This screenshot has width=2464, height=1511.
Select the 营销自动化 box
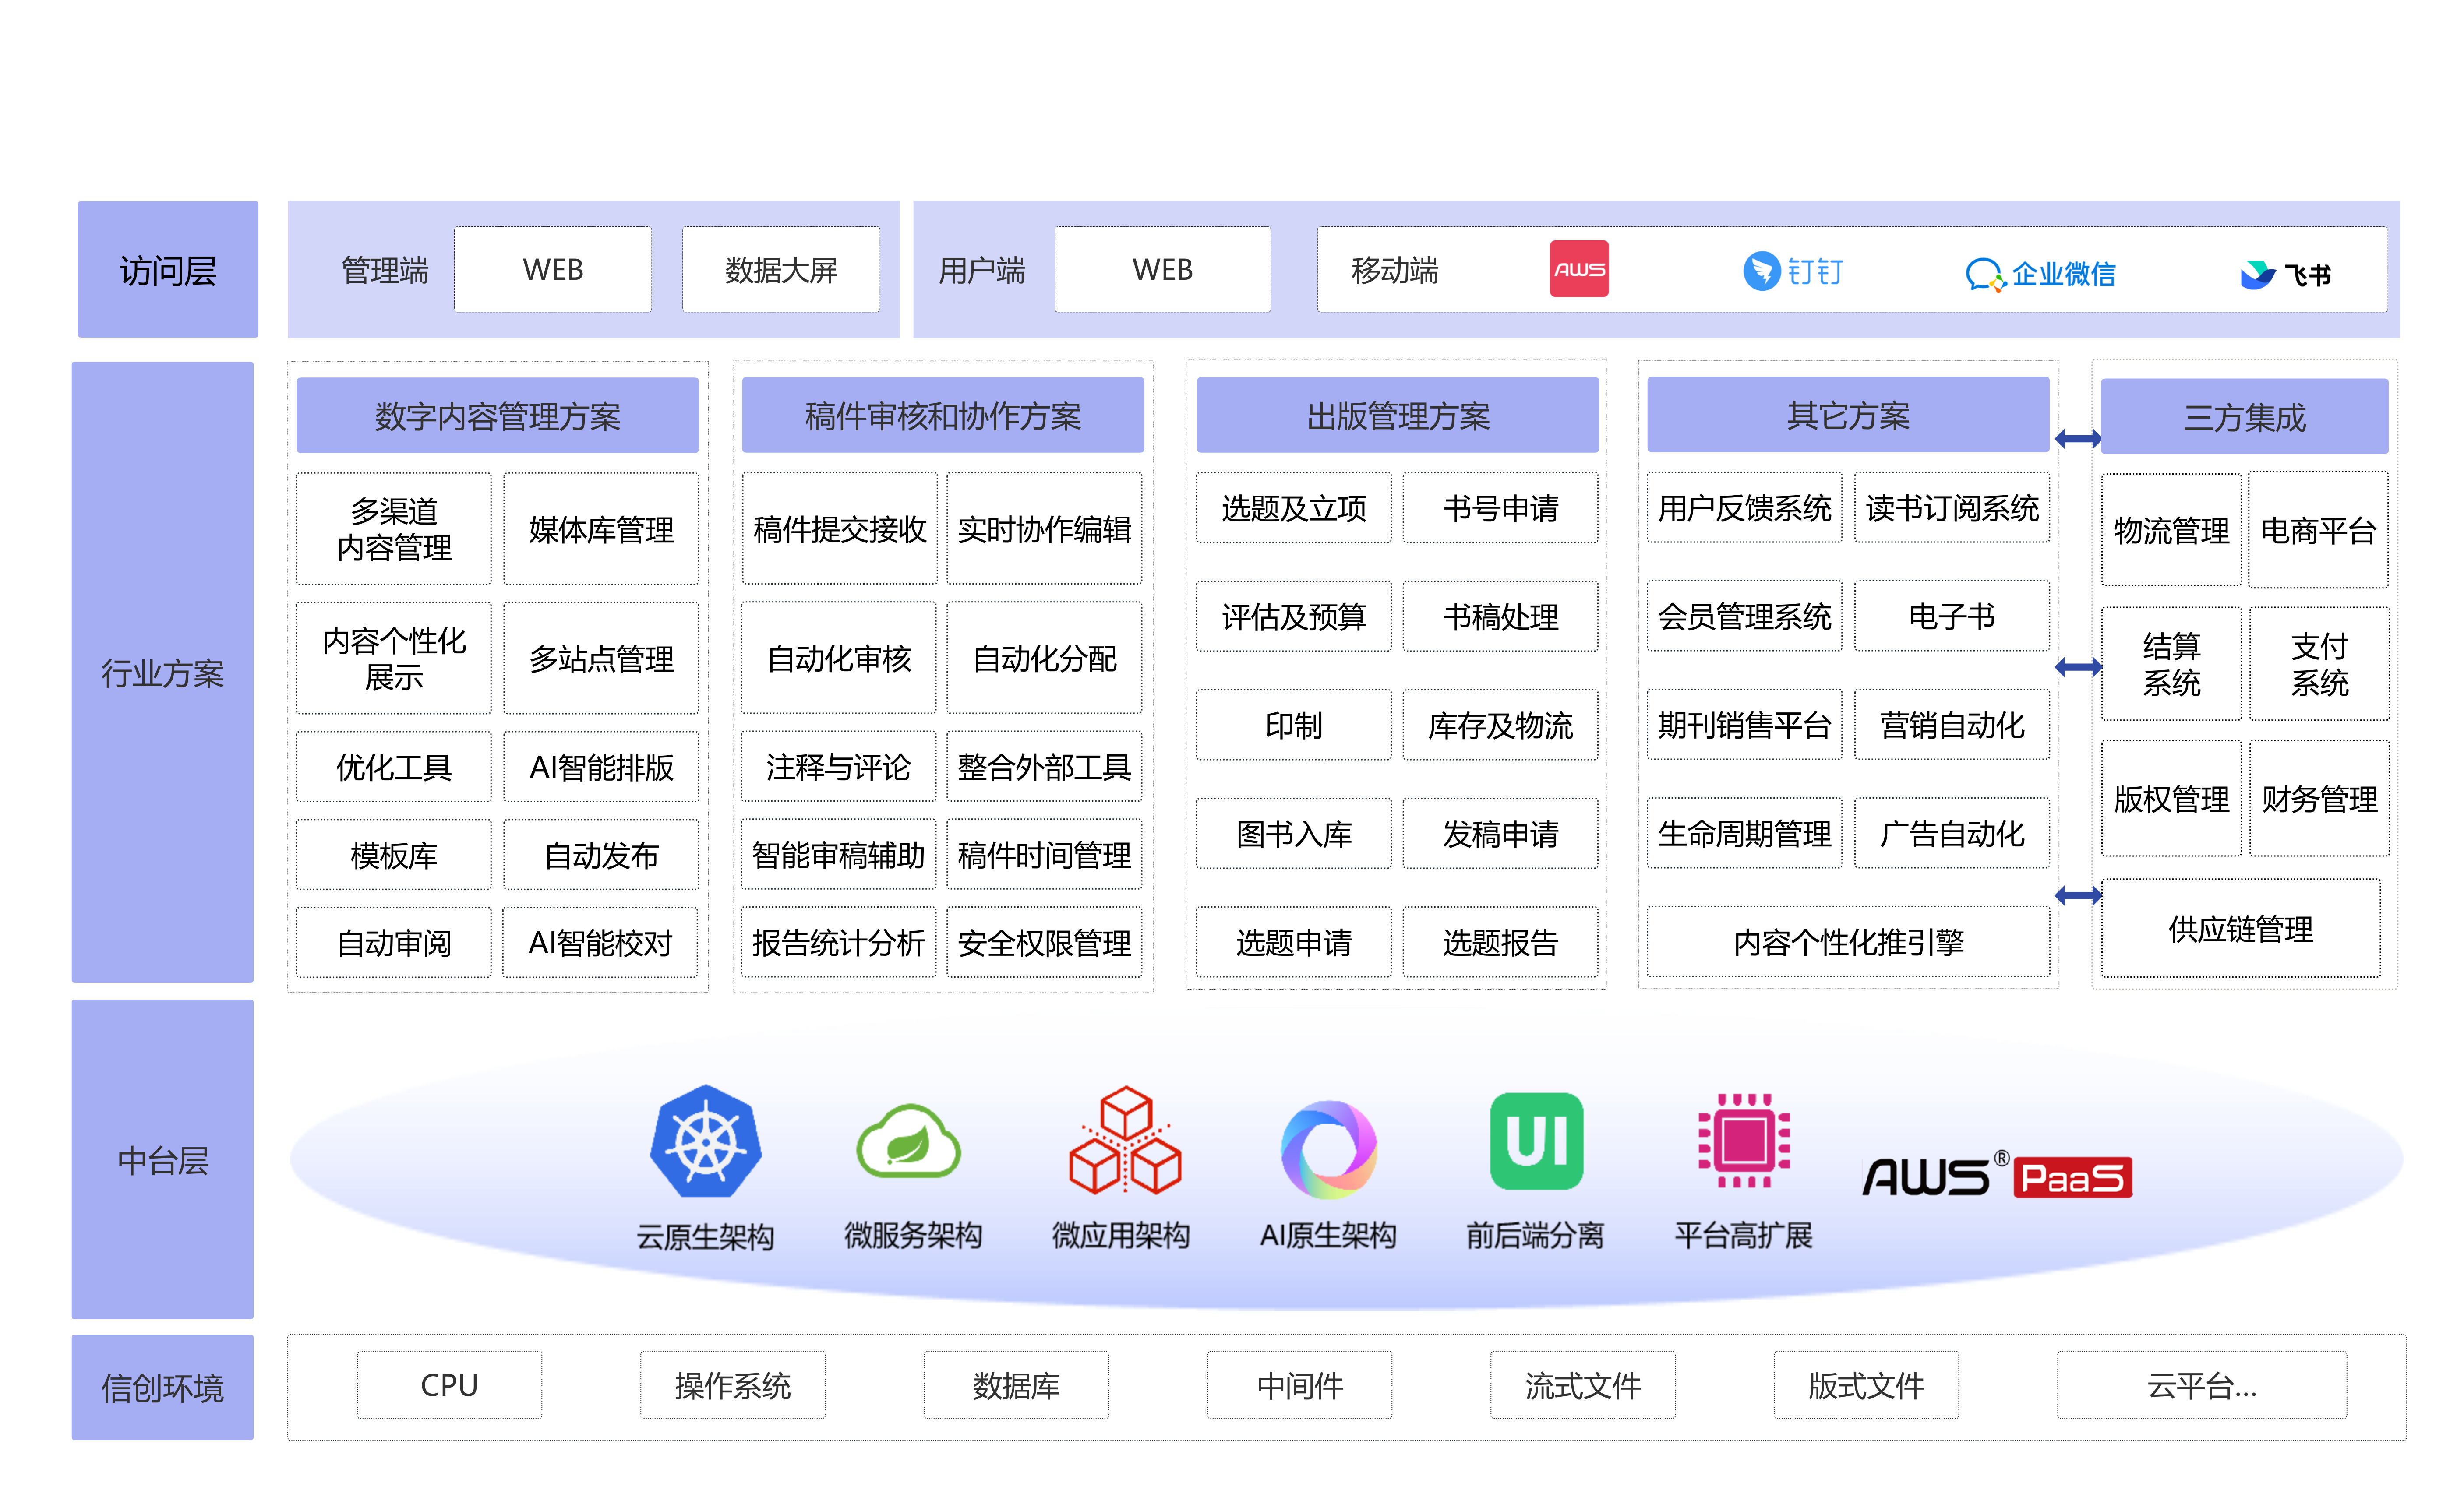tap(1952, 724)
